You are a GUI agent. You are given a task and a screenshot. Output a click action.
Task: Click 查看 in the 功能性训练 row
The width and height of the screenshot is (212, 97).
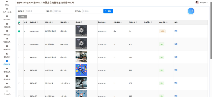coord(176,70)
